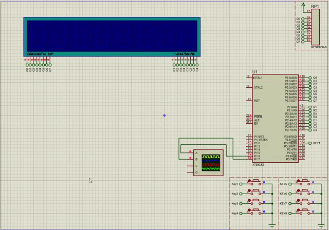Click the RESPACK-8 value label
Viewport: 329px width, 230px height.
point(319,47)
